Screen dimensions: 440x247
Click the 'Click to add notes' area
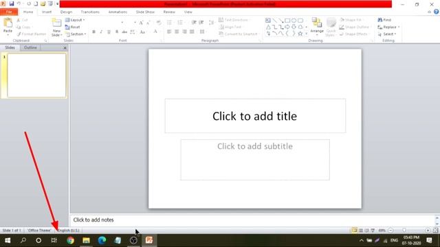[x=252, y=220]
